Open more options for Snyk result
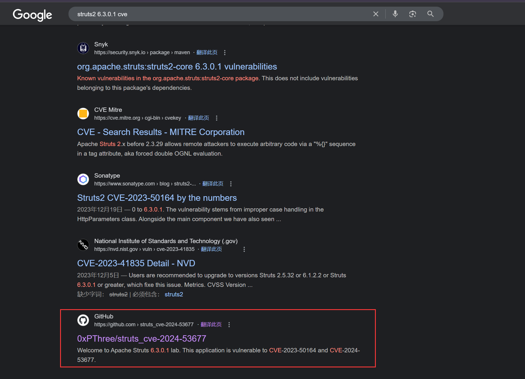This screenshot has height=379, width=525. tap(225, 52)
